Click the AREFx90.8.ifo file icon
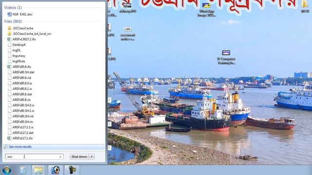 [9, 67]
